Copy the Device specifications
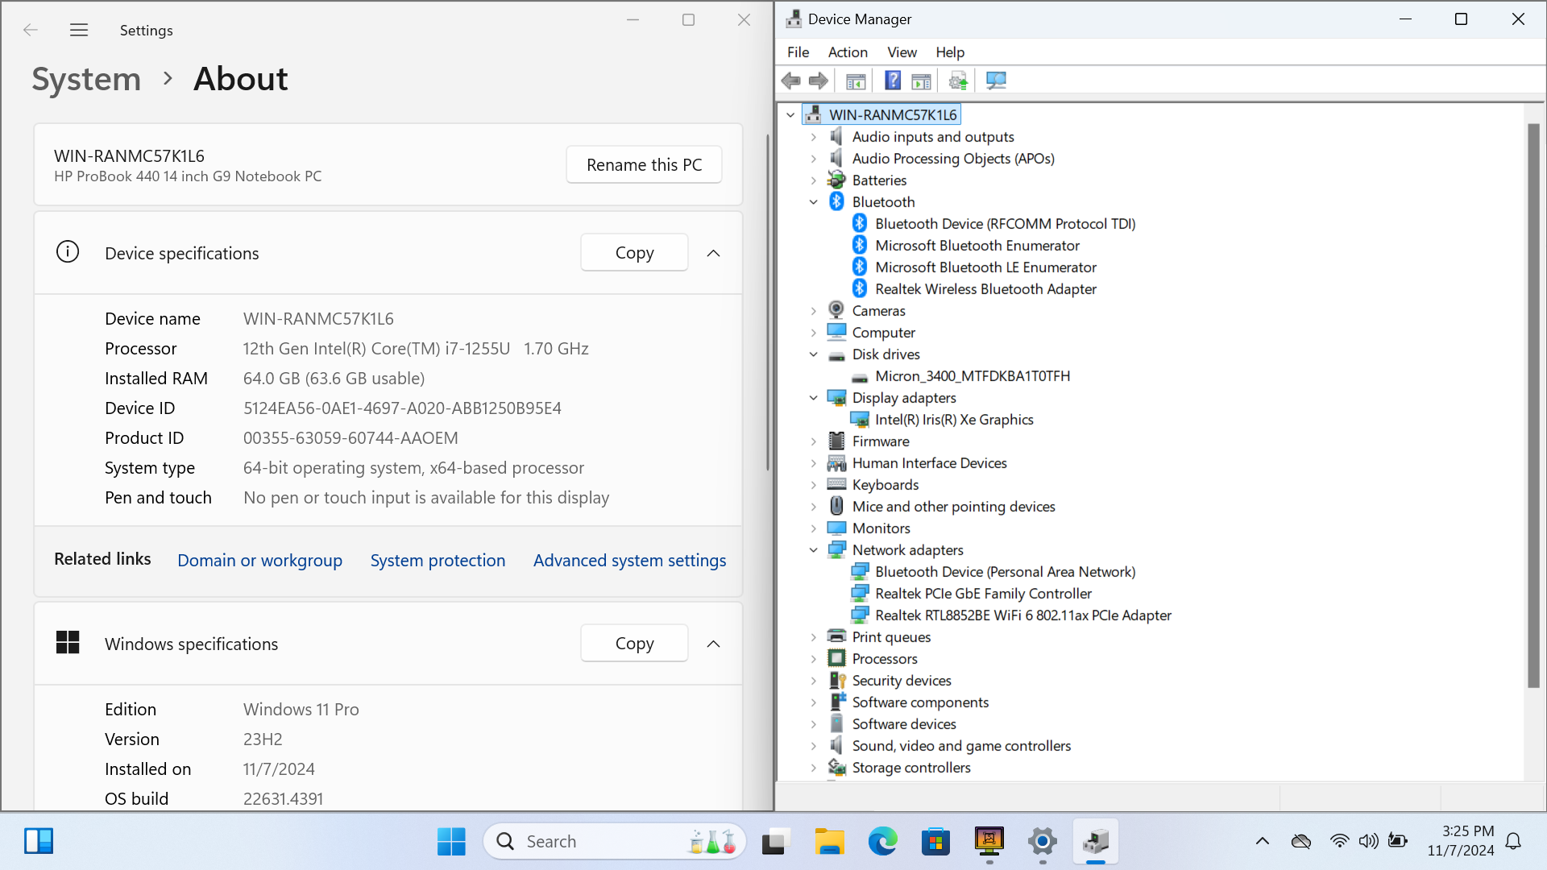Viewport: 1547px width, 870px height. point(634,252)
